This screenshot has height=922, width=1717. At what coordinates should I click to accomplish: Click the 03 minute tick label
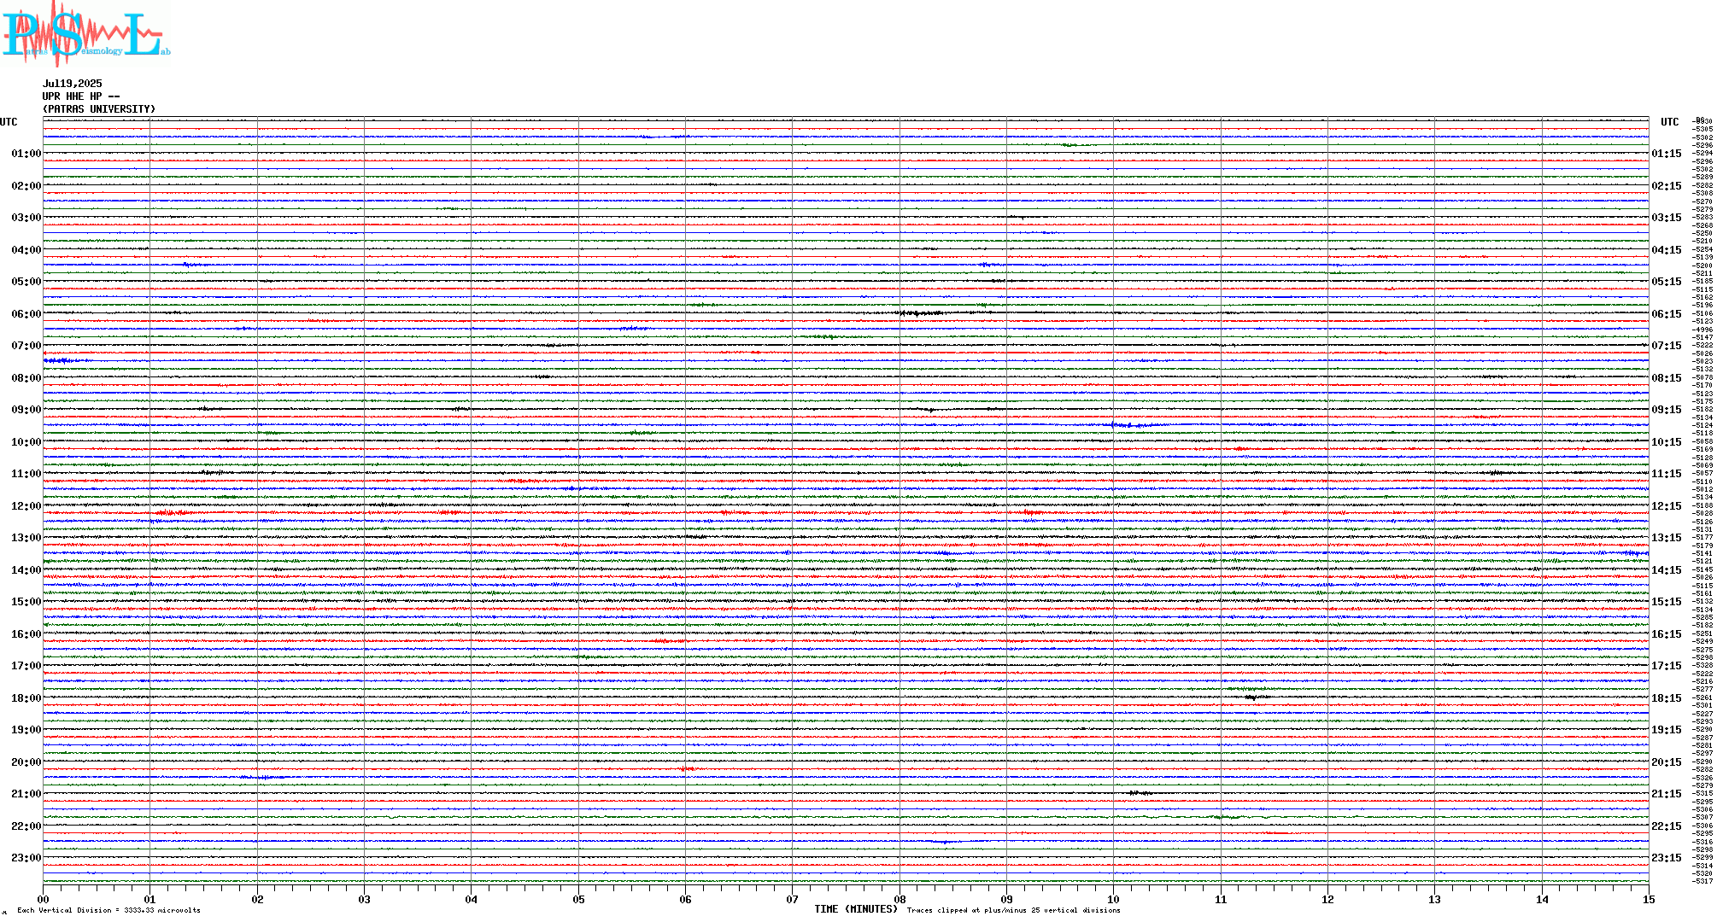click(365, 899)
